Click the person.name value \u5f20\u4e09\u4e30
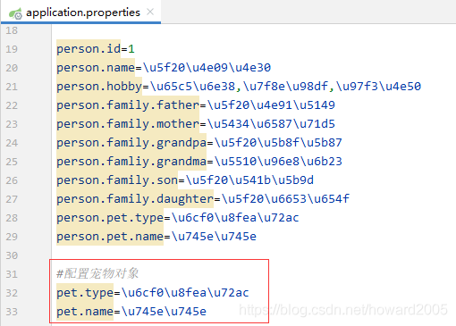The image size is (456, 326). (x=207, y=68)
